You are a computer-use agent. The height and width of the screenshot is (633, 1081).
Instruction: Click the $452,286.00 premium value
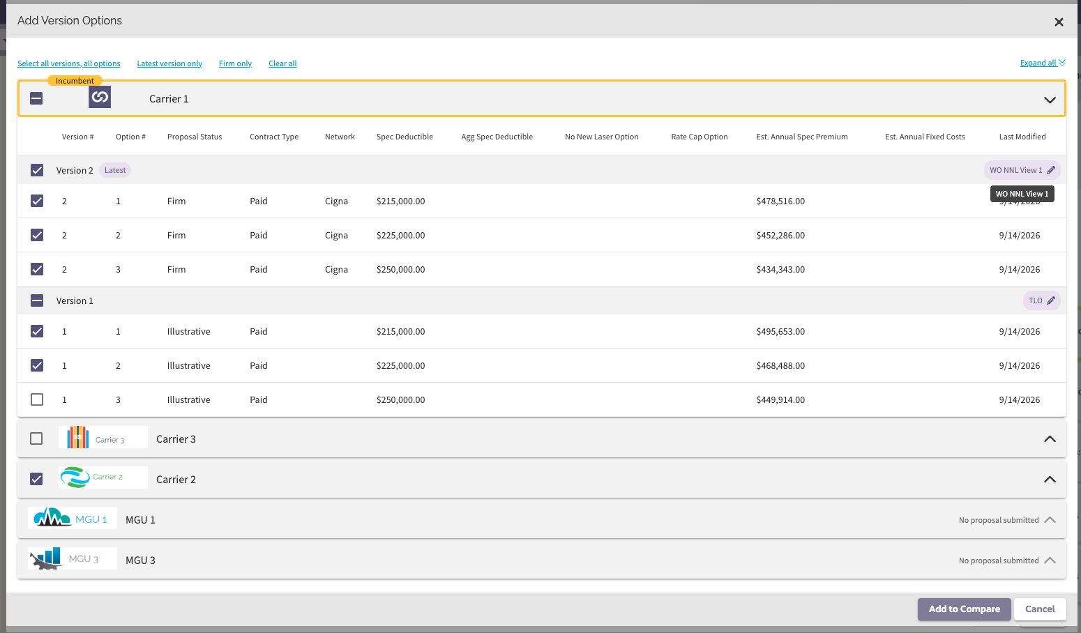click(x=780, y=235)
